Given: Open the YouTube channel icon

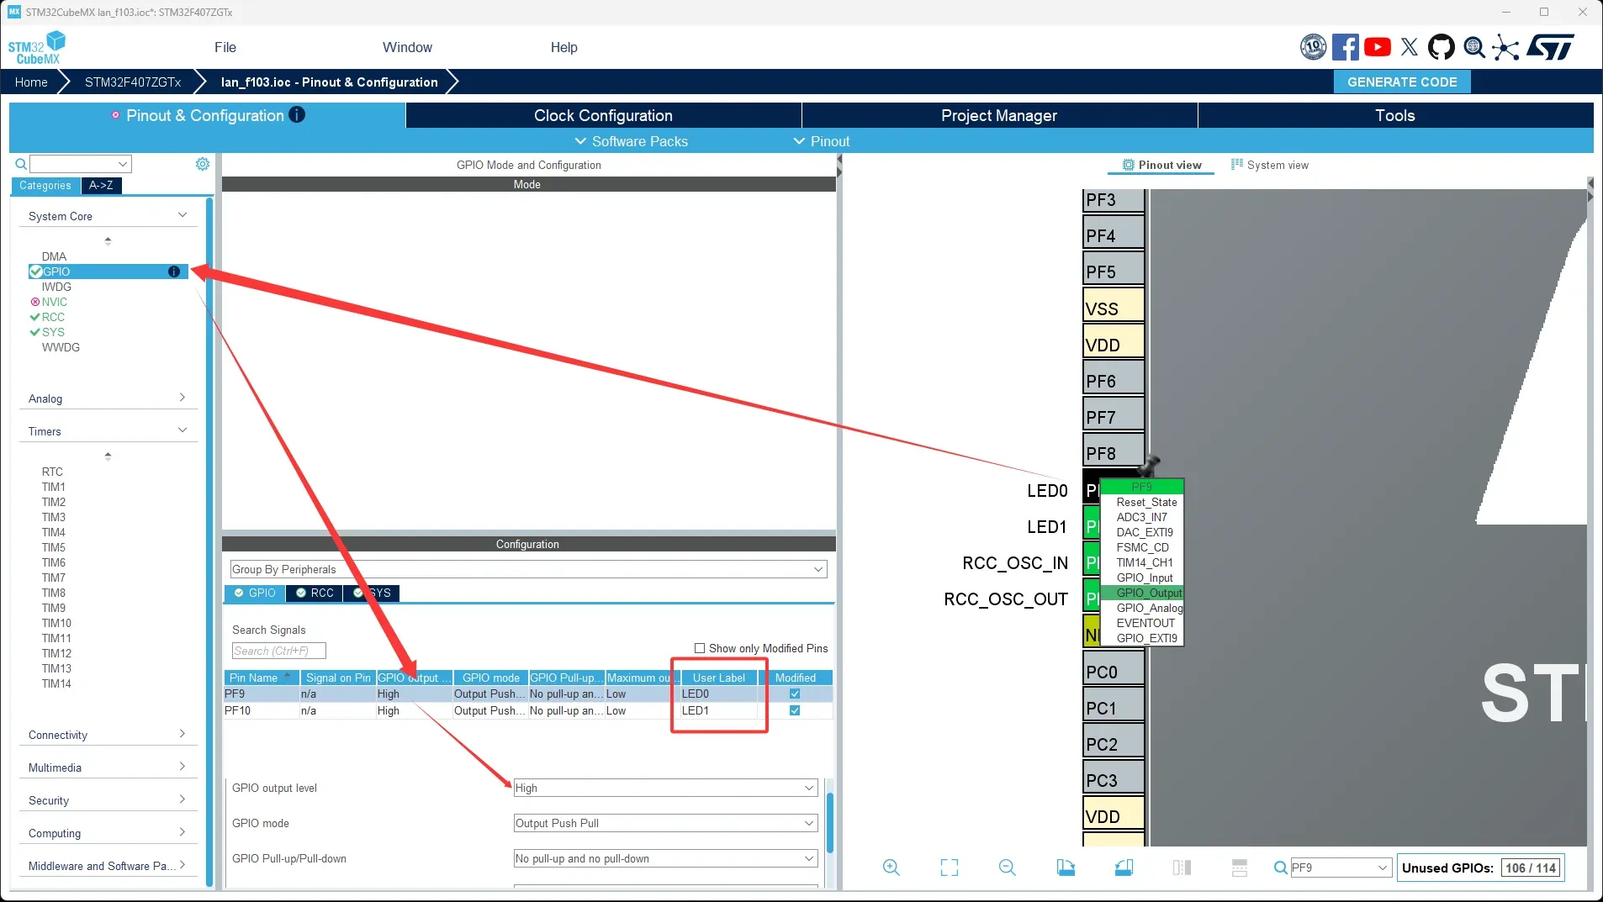Looking at the screenshot, I should click(1377, 47).
